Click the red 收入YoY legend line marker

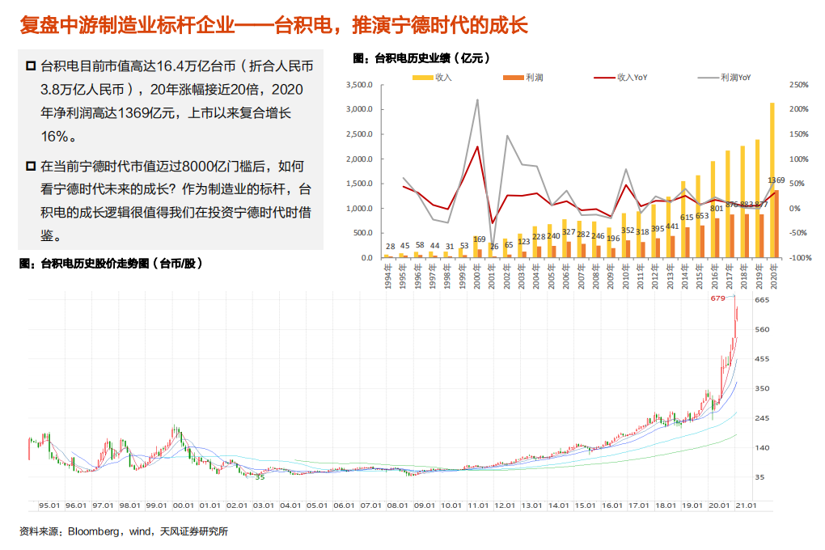pyautogui.click(x=603, y=78)
